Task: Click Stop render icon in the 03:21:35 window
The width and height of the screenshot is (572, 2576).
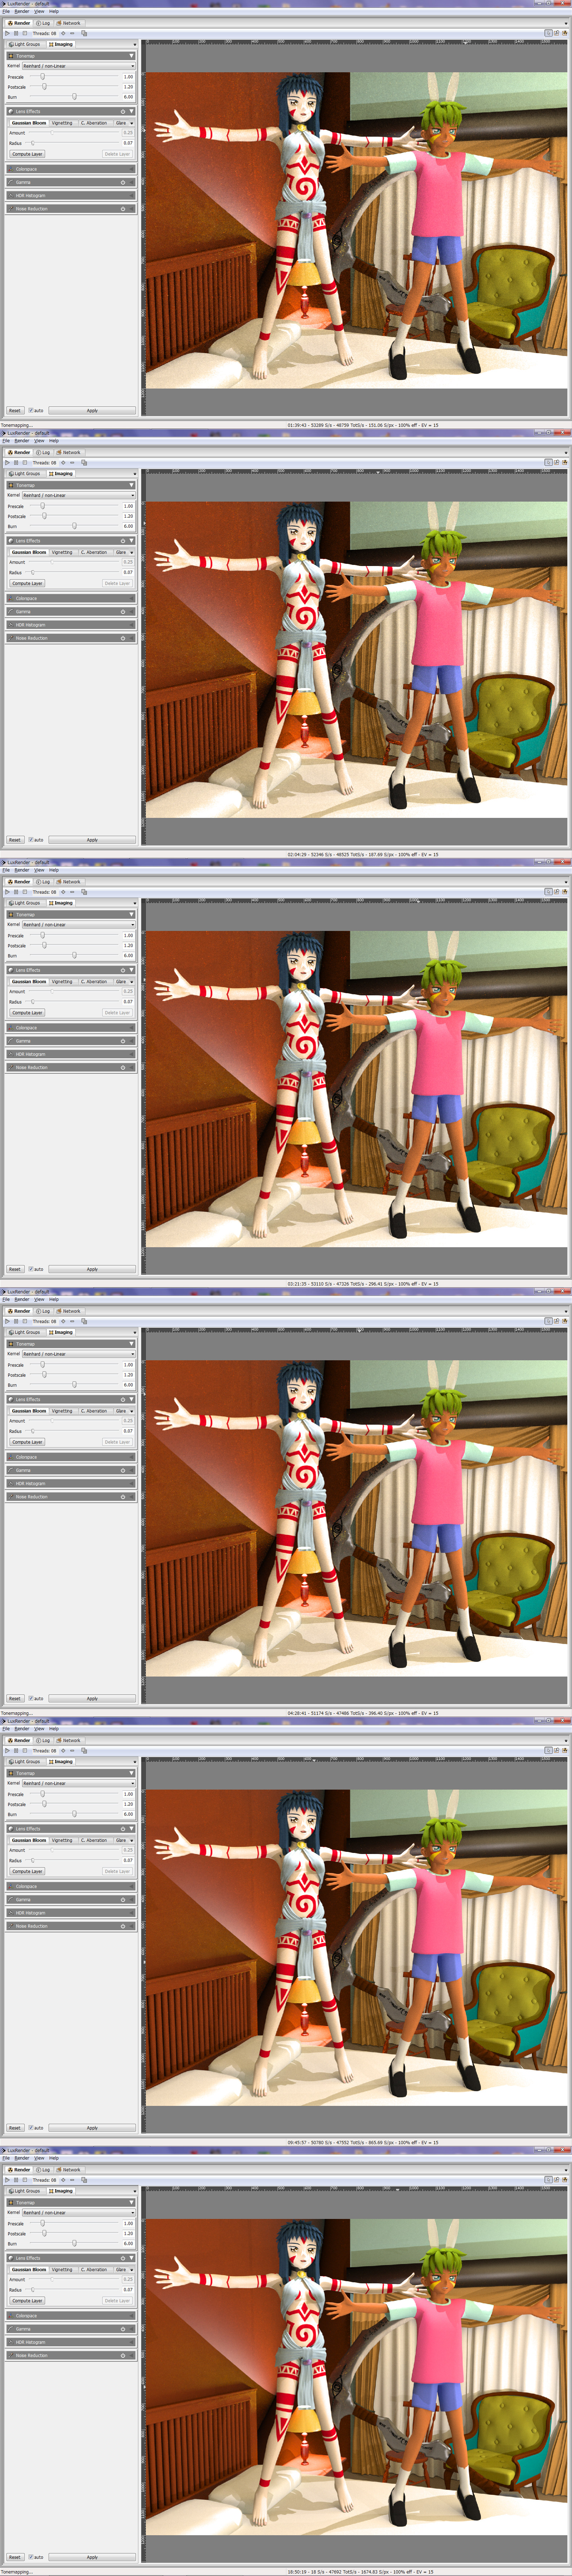Action: [x=25, y=892]
